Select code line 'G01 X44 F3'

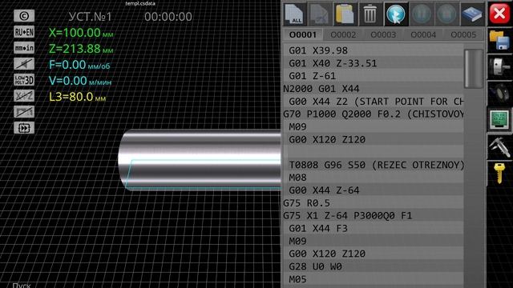pyautogui.click(x=373, y=228)
